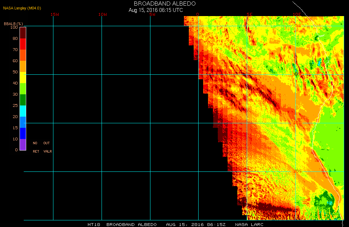The height and width of the screenshot is (227, 349).
Task: Click the light green 30-40% colorbar segment
Action: click(x=23, y=89)
